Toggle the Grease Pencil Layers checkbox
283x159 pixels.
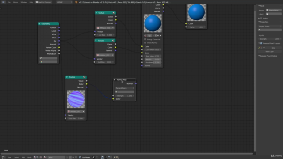(261, 43)
